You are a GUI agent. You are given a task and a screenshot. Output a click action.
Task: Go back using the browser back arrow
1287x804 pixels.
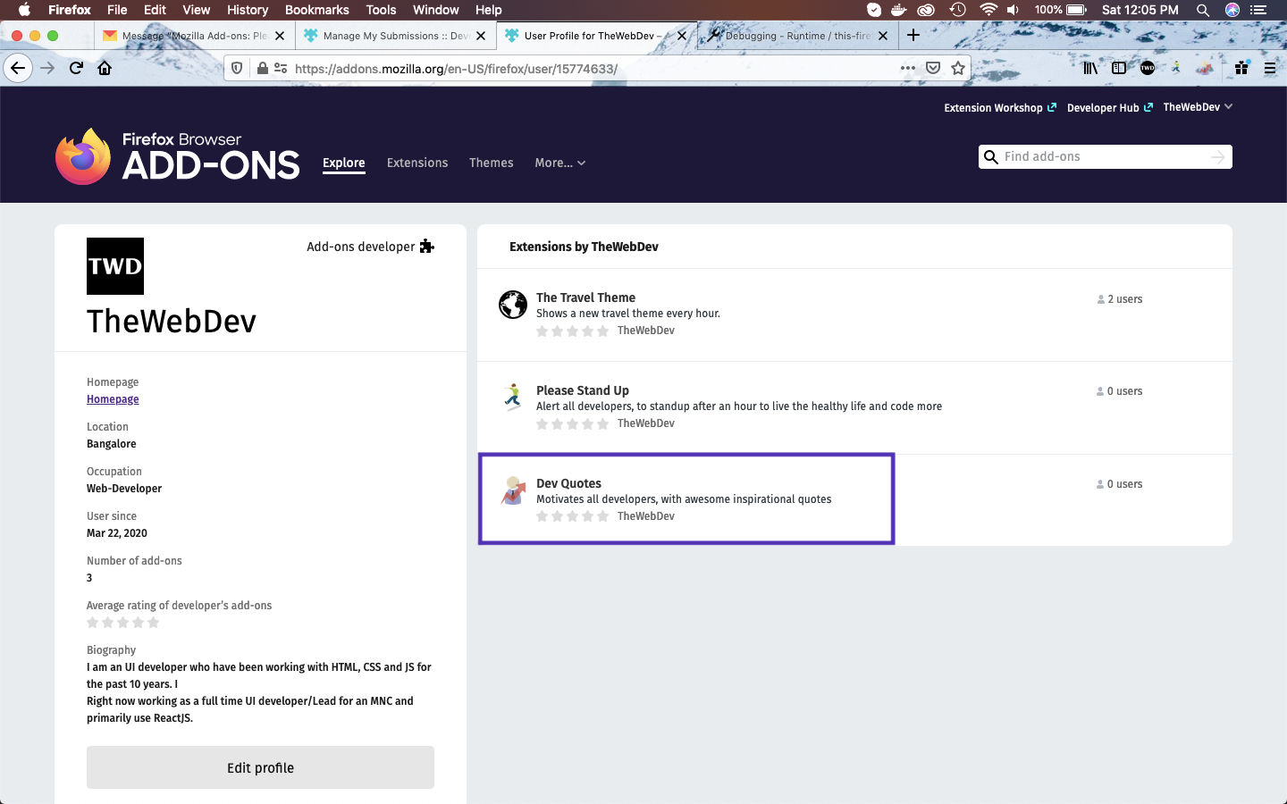pyautogui.click(x=18, y=68)
